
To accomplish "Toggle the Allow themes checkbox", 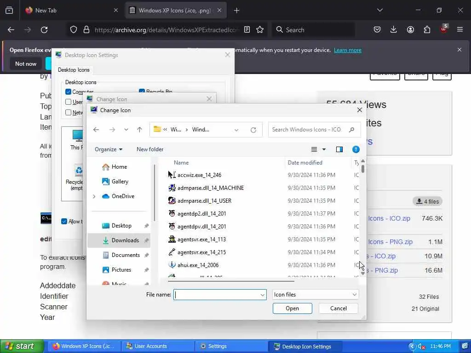I will coord(64,222).
